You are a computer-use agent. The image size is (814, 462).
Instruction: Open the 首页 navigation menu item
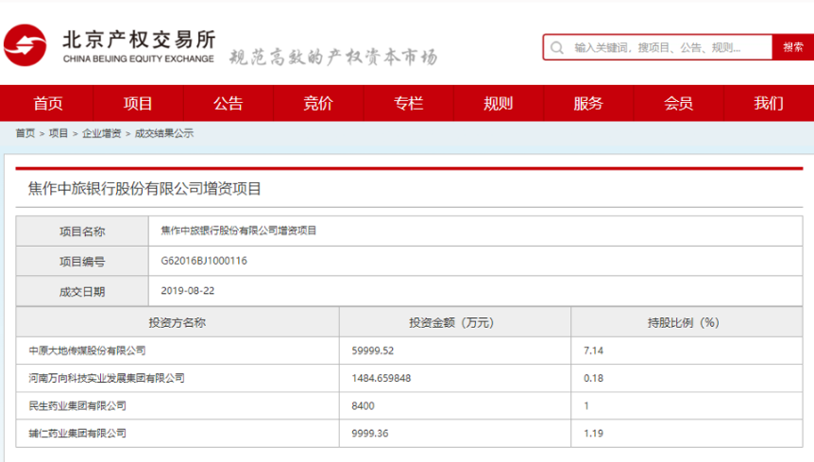pyautogui.click(x=48, y=103)
